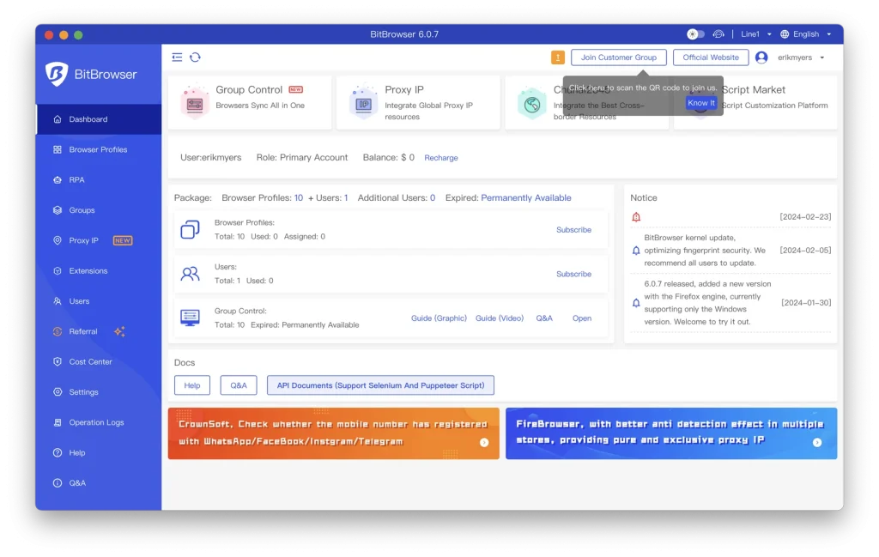879x557 pixels.
Task: Select Extensions in the sidebar menu
Action: (x=88, y=271)
